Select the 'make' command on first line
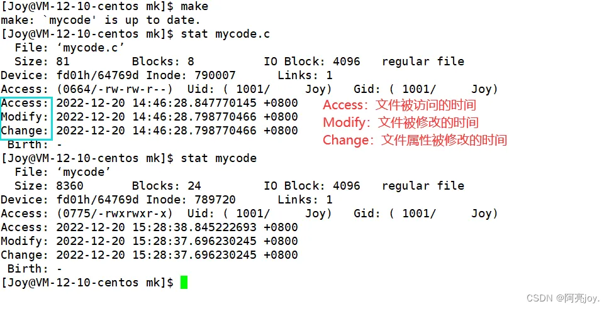The width and height of the screenshot is (609, 309). coord(194,6)
